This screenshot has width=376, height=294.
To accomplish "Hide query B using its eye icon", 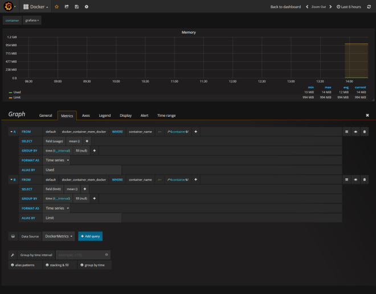I will pyautogui.click(x=355, y=179).
